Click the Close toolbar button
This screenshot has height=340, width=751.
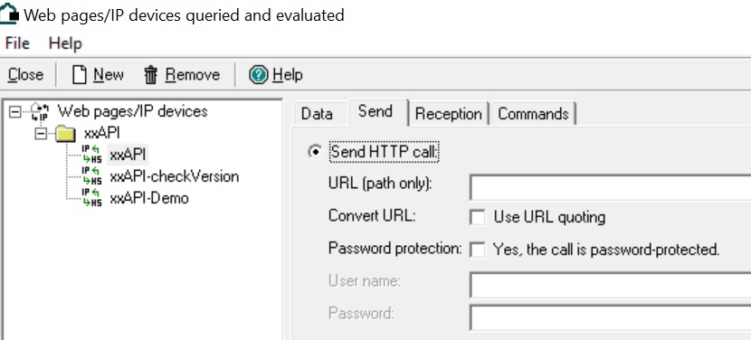click(x=25, y=75)
